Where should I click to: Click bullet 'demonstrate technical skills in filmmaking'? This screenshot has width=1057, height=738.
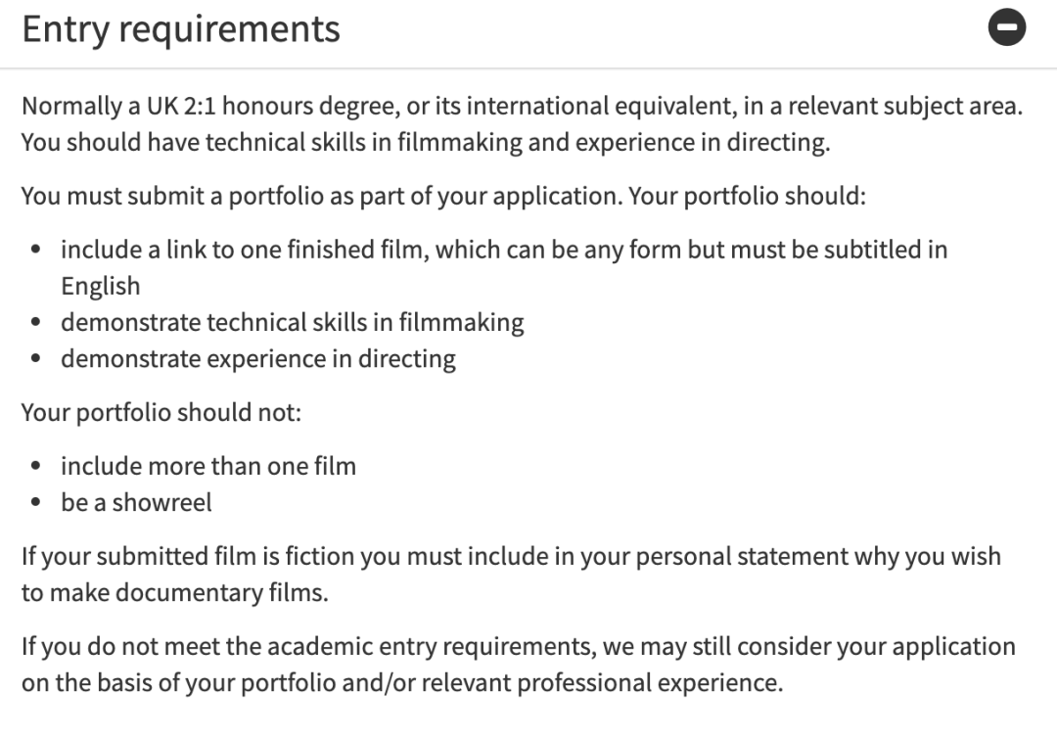click(293, 322)
